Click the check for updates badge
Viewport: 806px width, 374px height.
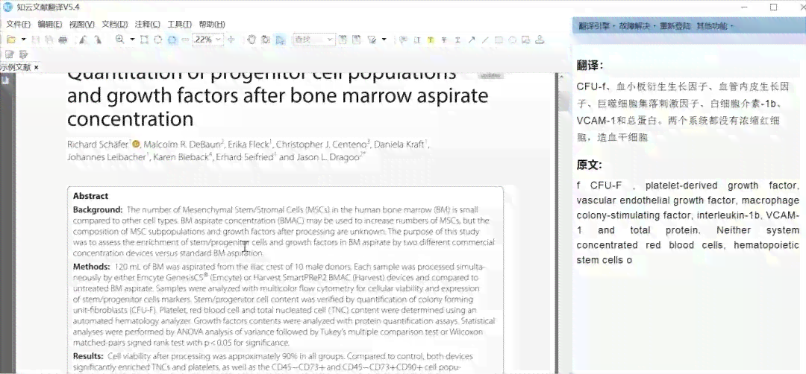[490, 75]
